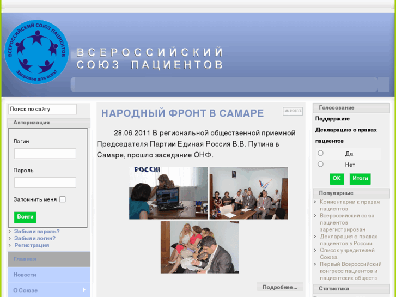Open the photo of the man writing notes
This screenshot has width=396, height=297.
tap(200, 247)
